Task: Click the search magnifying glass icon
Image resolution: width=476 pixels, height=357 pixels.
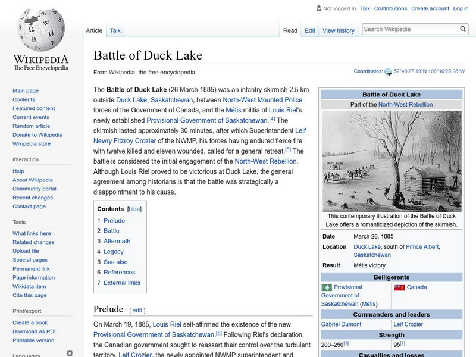Action: coord(462,28)
